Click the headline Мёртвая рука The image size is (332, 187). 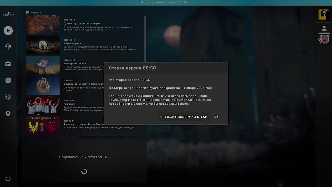[x=72, y=43]
